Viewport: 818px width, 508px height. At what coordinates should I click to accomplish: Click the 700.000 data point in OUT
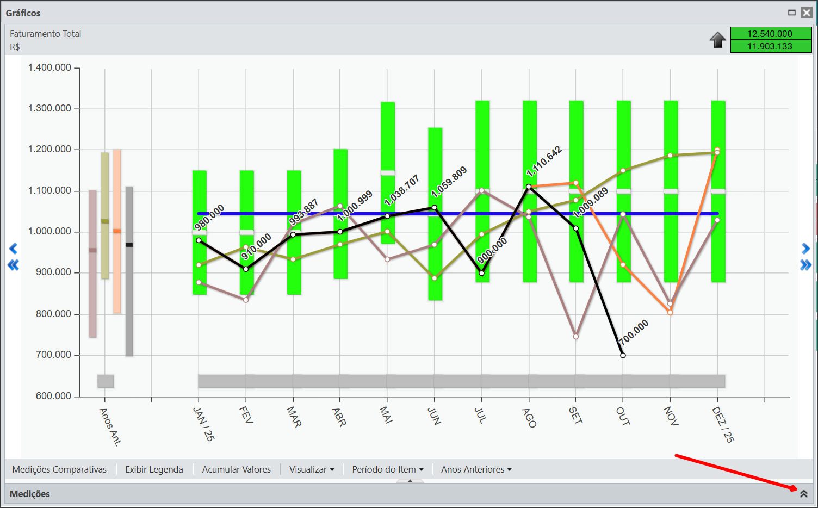pos(623,355)
